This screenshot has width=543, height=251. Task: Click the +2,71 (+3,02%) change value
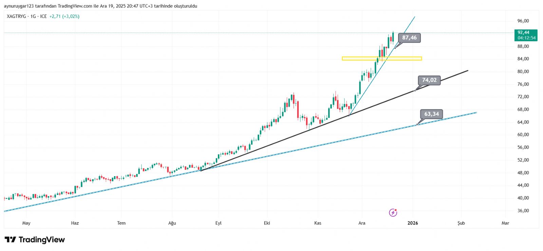64,16
